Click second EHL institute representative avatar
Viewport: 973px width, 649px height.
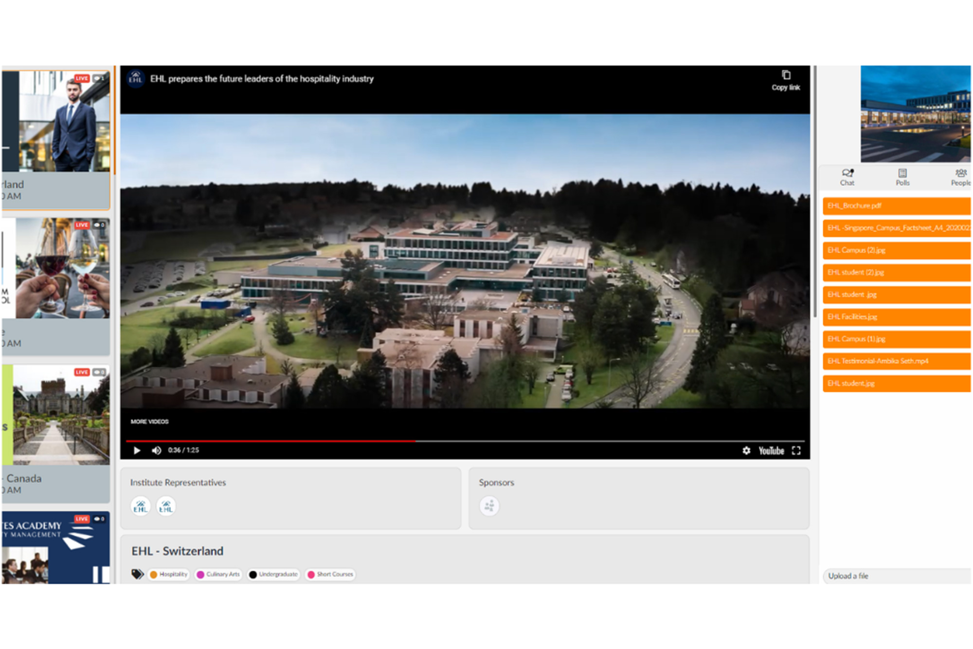166,506
